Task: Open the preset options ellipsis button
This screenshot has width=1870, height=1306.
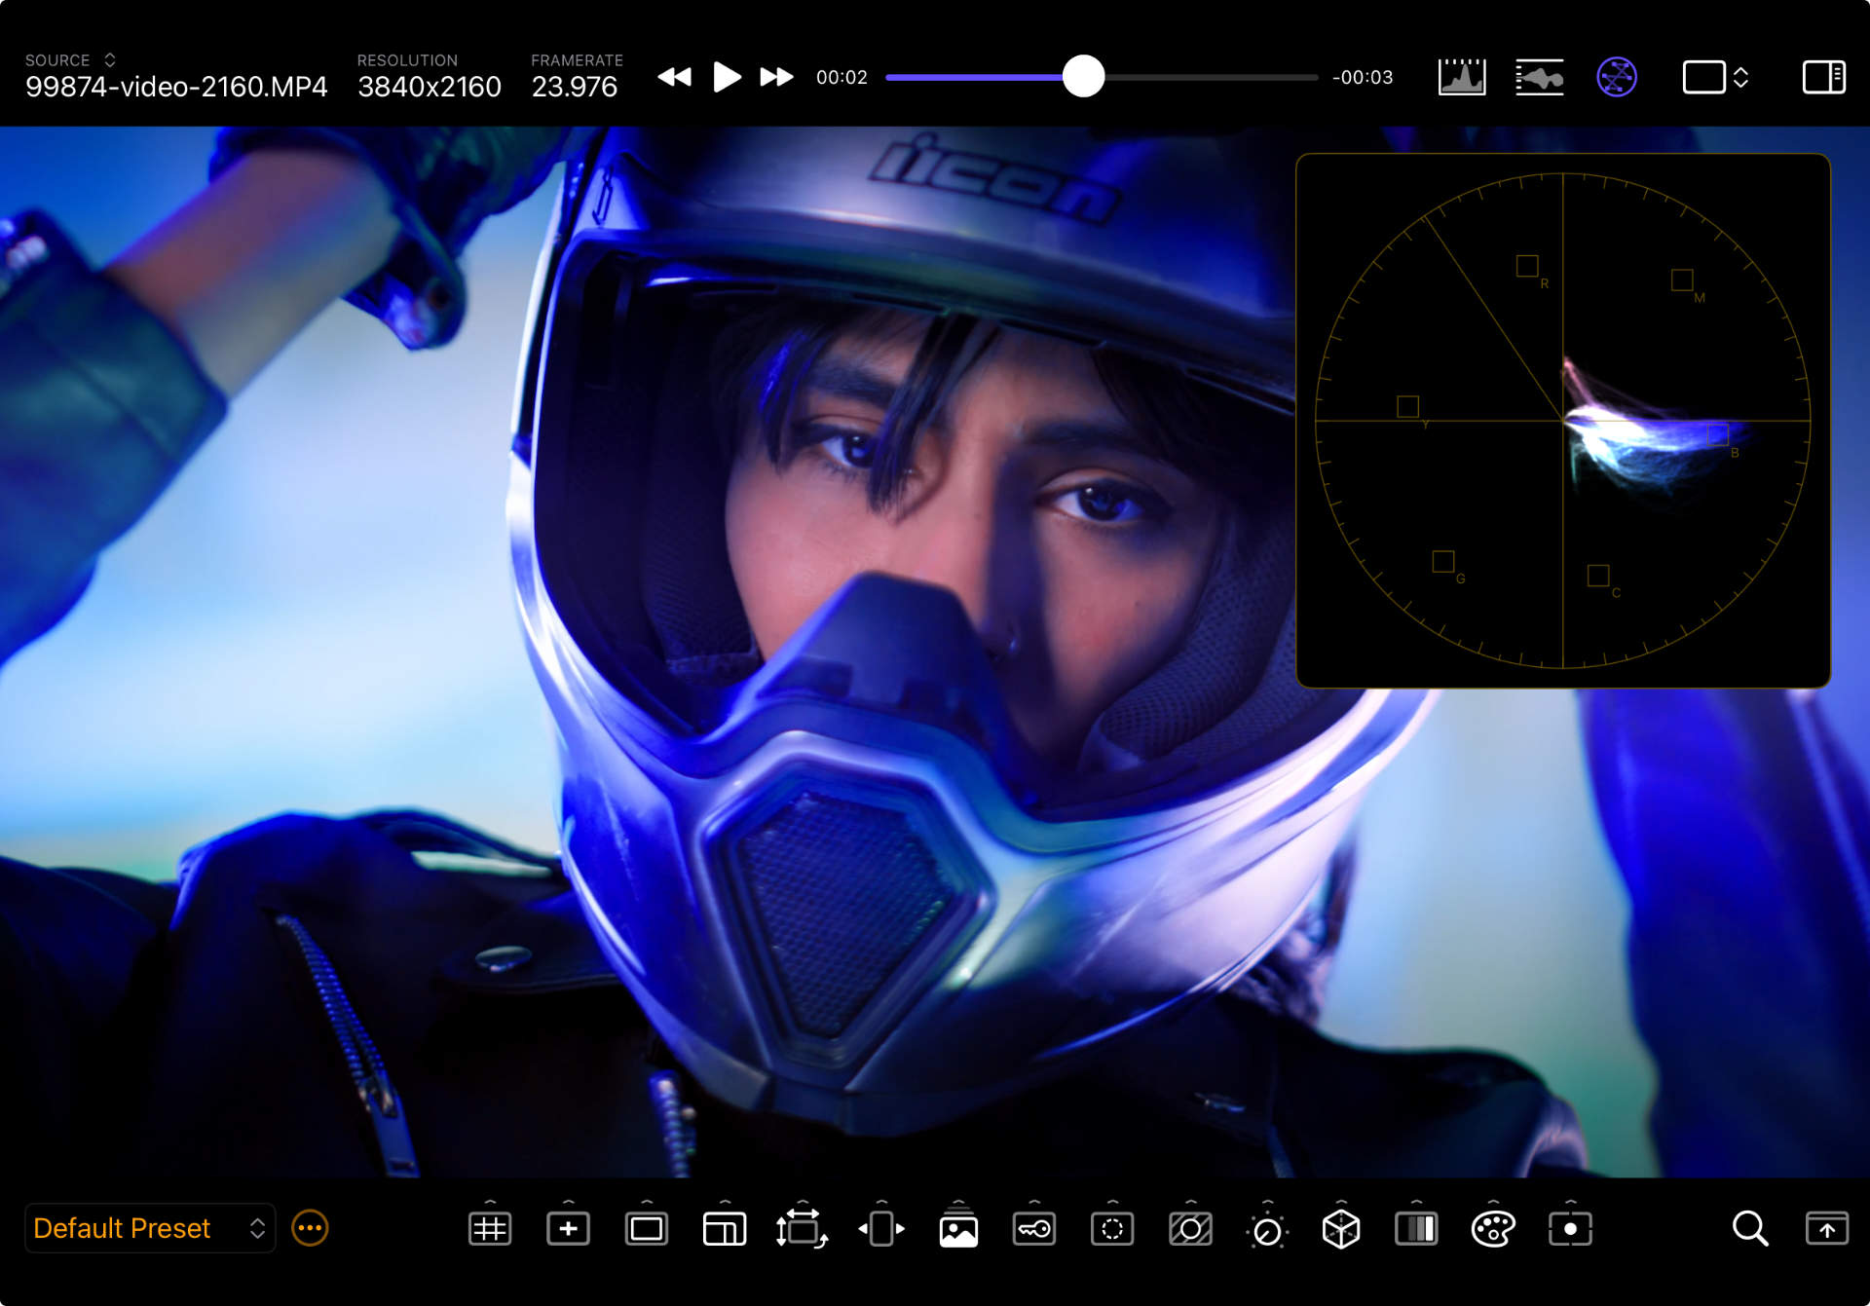Action: [x=310, y=1228]
